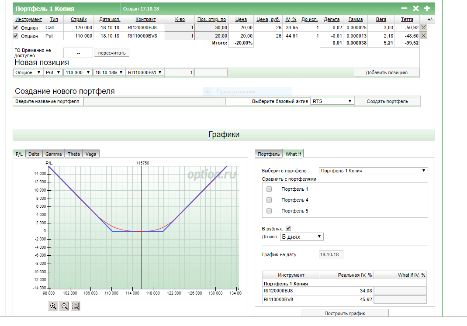Click Построить график button

345,313
